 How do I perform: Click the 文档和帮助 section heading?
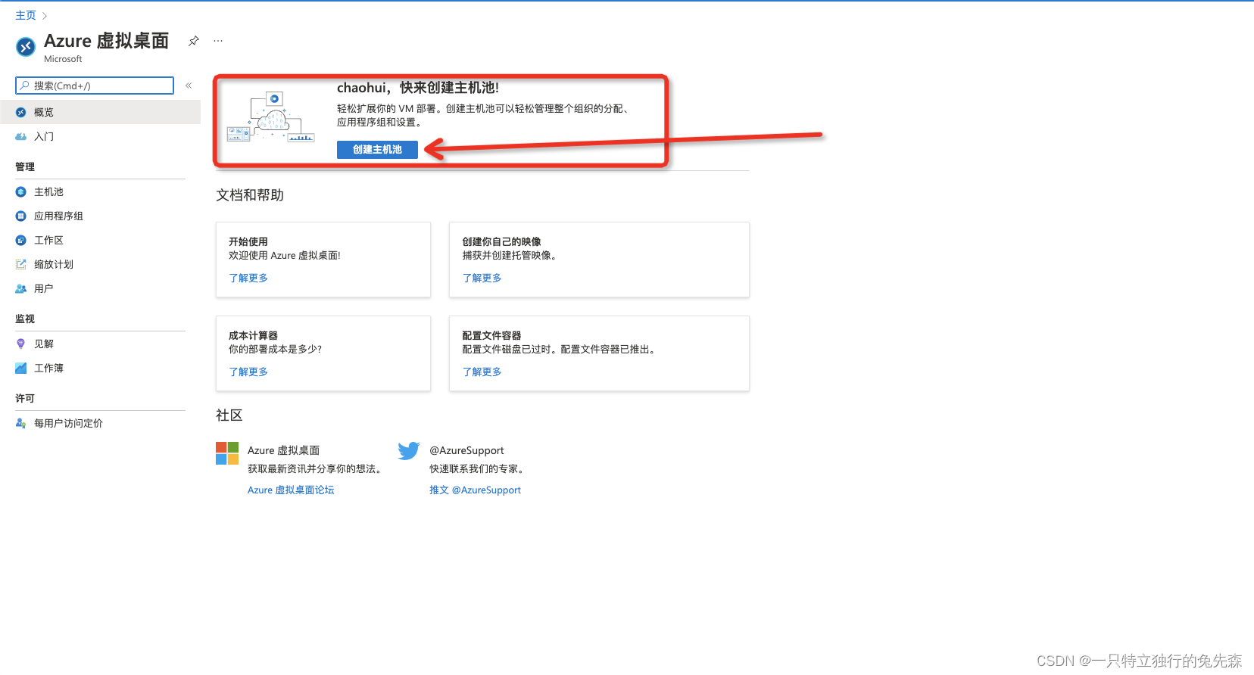pos(250,195)
